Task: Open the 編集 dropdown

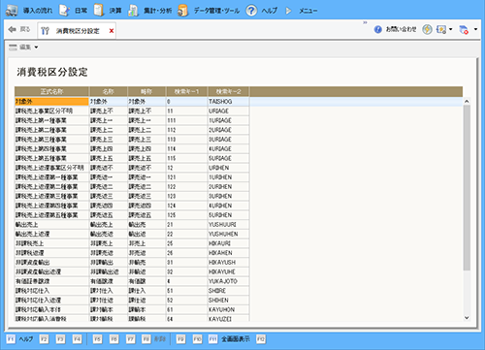Action: coord(23,48)
